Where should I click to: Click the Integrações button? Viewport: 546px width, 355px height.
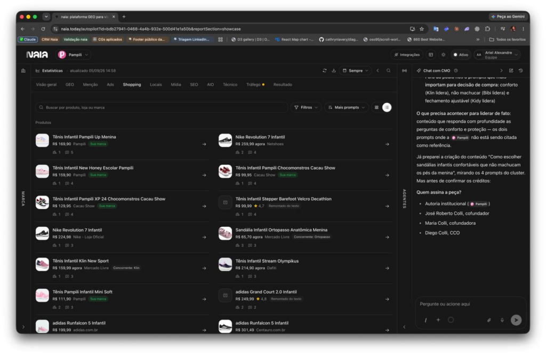coord(407,55)
